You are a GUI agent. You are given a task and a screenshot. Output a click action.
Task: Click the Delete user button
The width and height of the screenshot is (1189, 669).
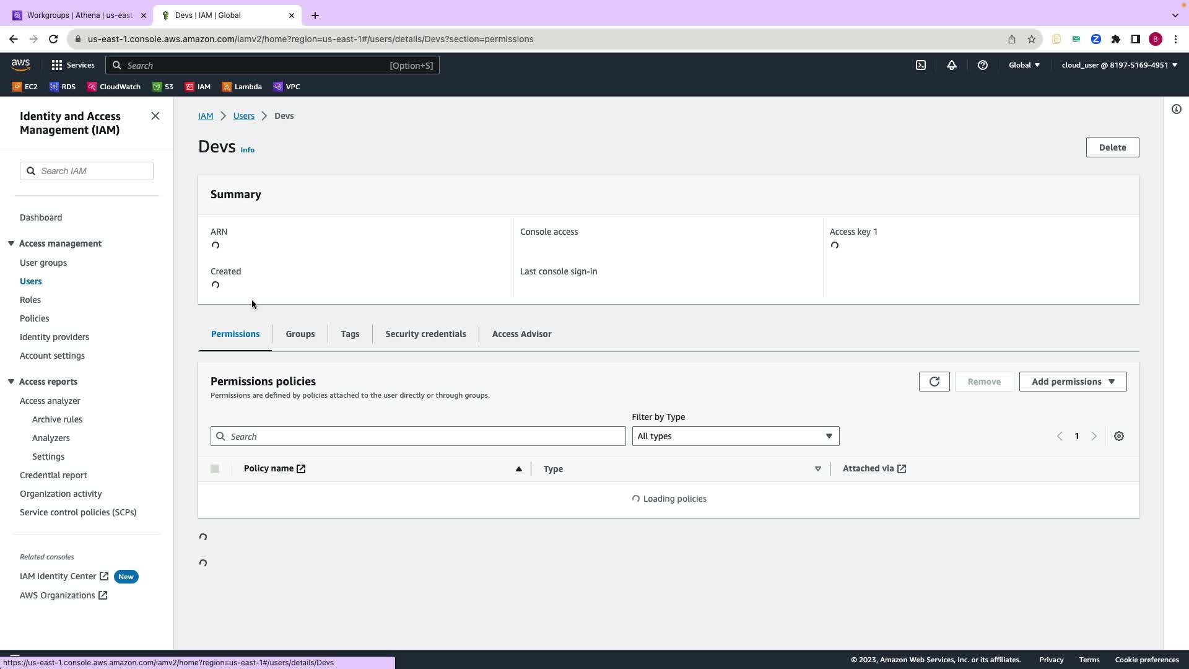1112,147
